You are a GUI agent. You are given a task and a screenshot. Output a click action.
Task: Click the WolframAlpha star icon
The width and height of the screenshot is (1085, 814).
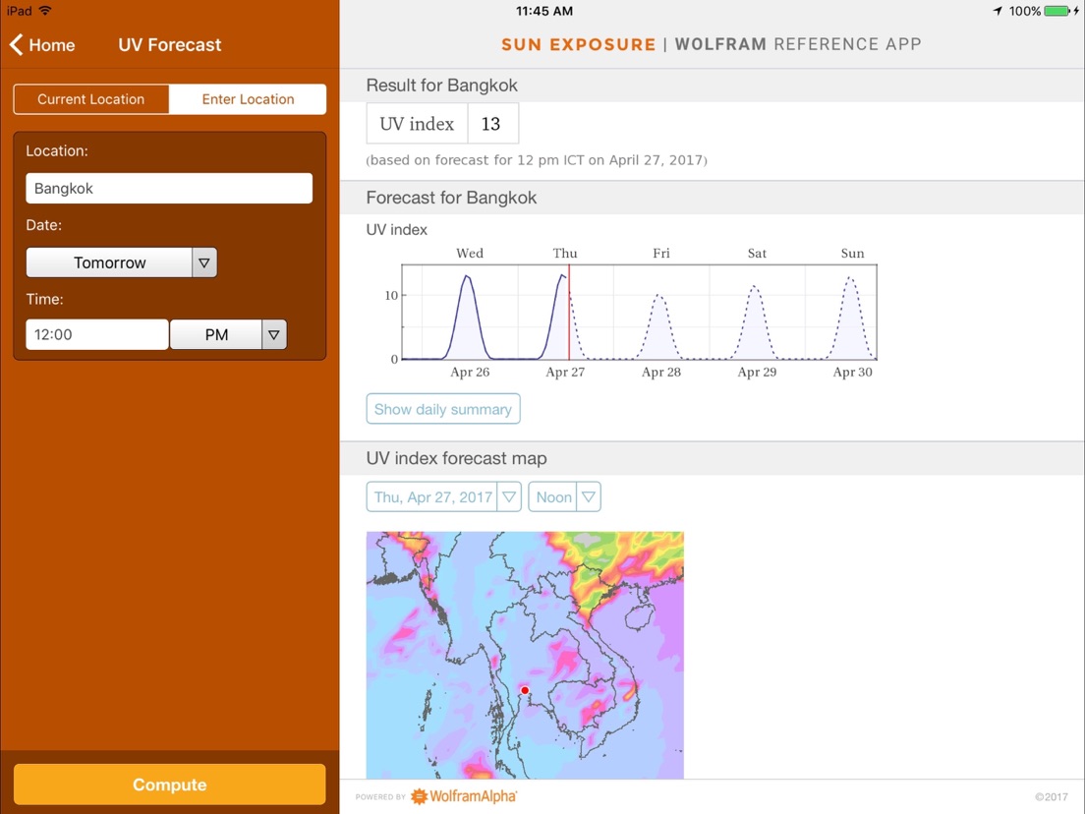point(420,796)
